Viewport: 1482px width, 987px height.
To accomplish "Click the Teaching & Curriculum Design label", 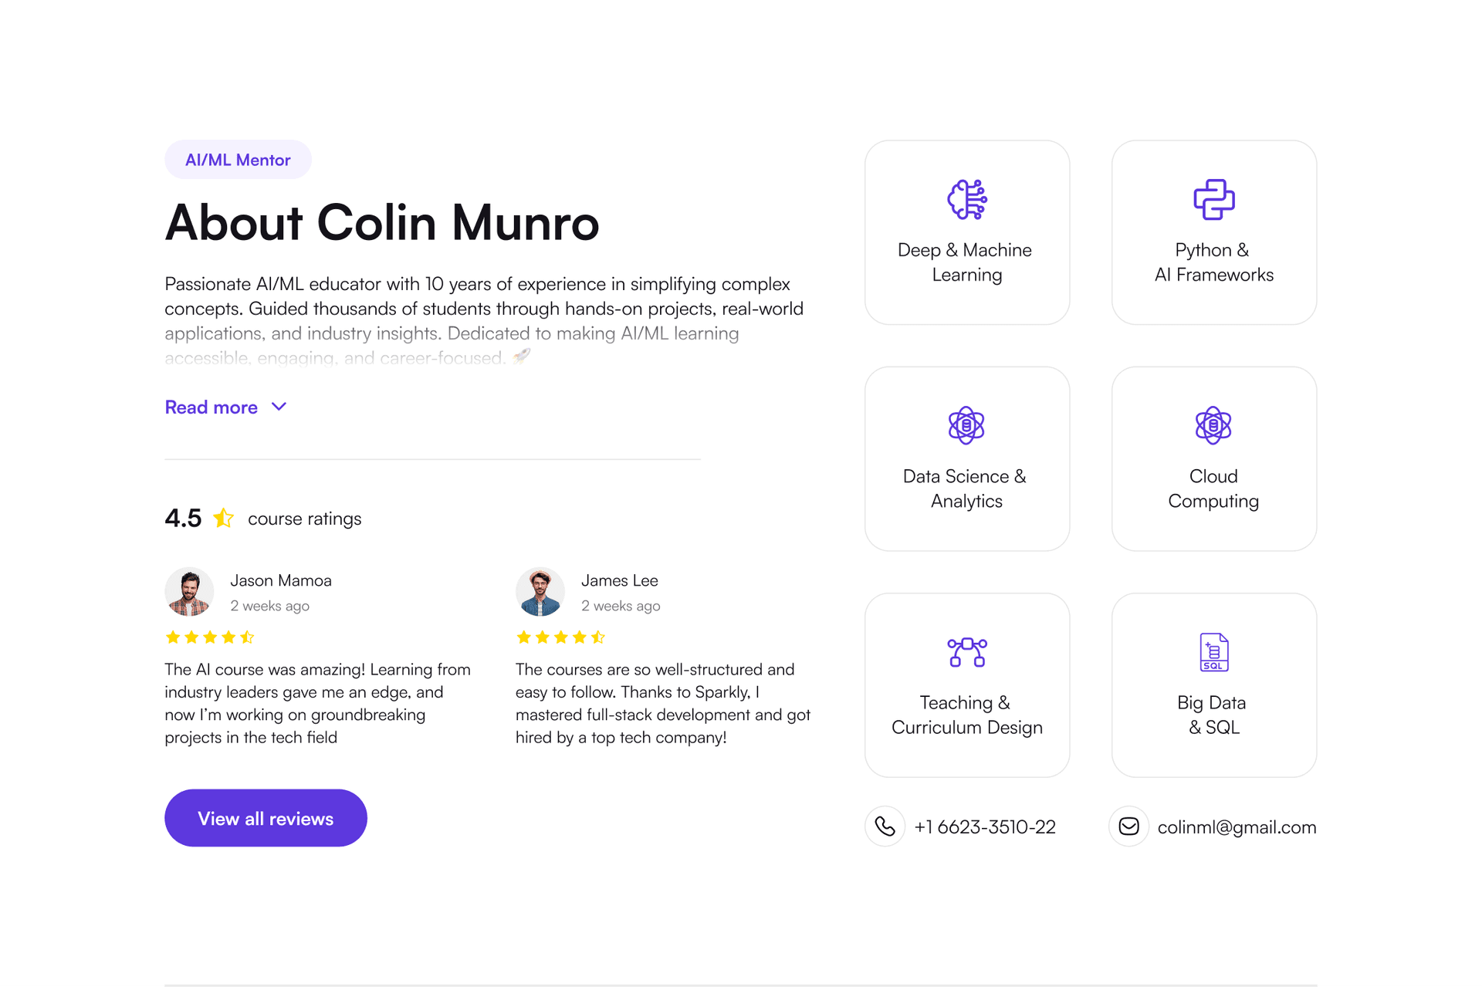I will tap(966, 715).
